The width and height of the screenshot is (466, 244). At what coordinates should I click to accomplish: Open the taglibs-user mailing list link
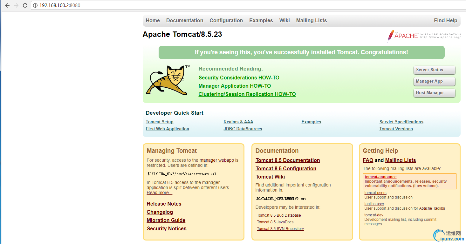(374, 204)
